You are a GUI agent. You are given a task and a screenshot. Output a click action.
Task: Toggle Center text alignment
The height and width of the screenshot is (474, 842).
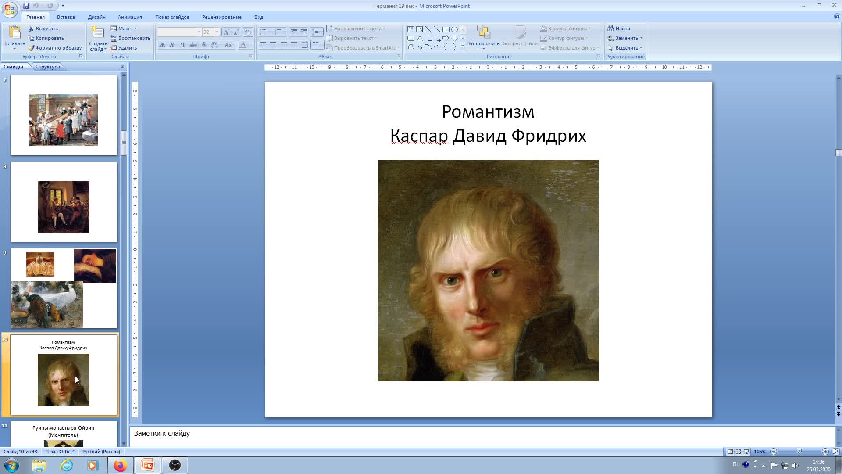pyautogui.click(x=273, y=45)
